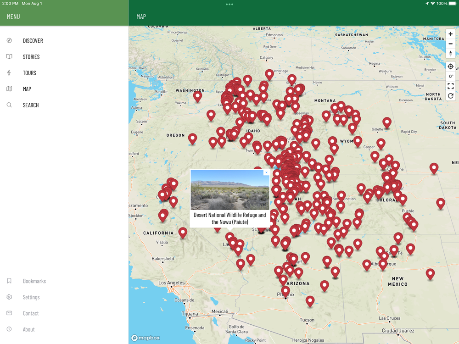The height and width of the screenshot is (344, 459).
Task: Locate me with the geolocate button
Action: (451, 67)
